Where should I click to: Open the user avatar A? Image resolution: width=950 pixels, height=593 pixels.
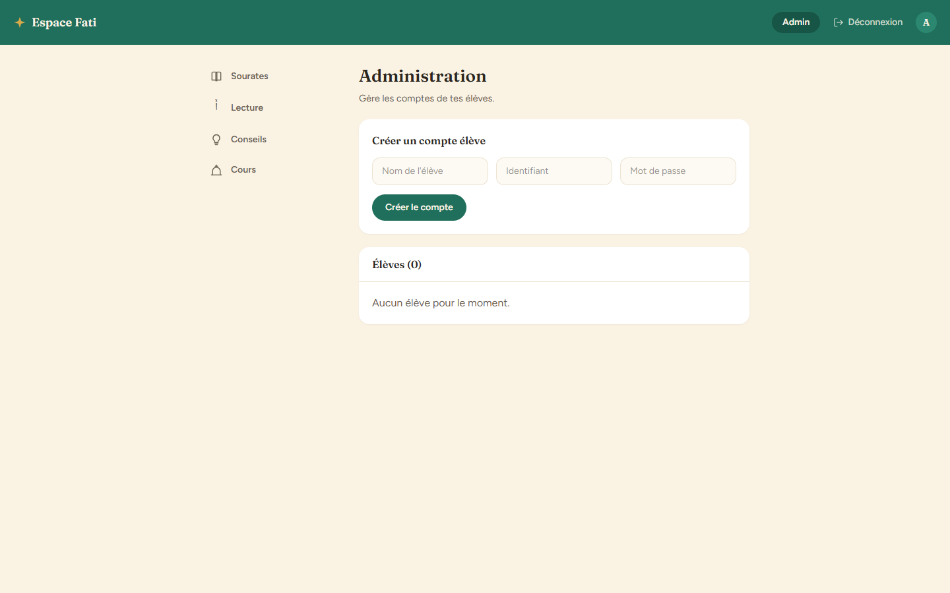click(x=926, y=22)
